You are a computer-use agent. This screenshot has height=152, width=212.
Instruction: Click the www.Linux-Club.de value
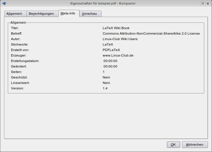tap(118, 55)
